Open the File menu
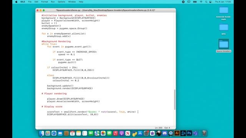Screen dimensions: 246x138 pyautogui.click(x=30, y=2)
